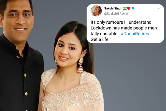This screenshot has width=166, height=111.
Task: Click the "Its only rumours" tweet line
Action: pos(121,22)
